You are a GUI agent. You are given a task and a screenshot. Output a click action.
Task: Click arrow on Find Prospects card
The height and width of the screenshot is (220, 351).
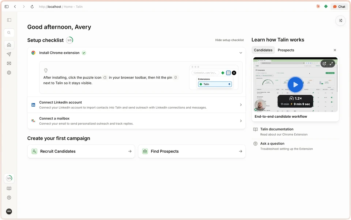pyautogui.click(x=241, y=151)
